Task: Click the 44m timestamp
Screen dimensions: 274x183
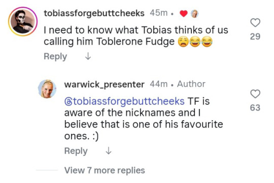Action: 159,84
